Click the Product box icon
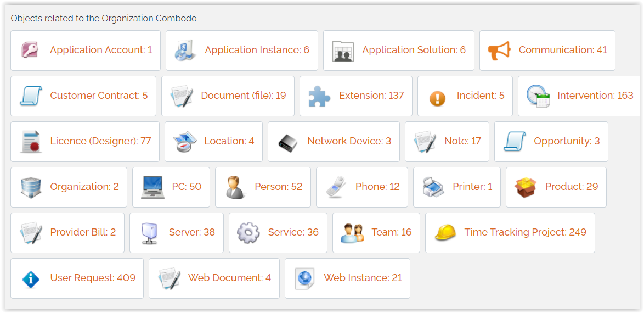 526,187
